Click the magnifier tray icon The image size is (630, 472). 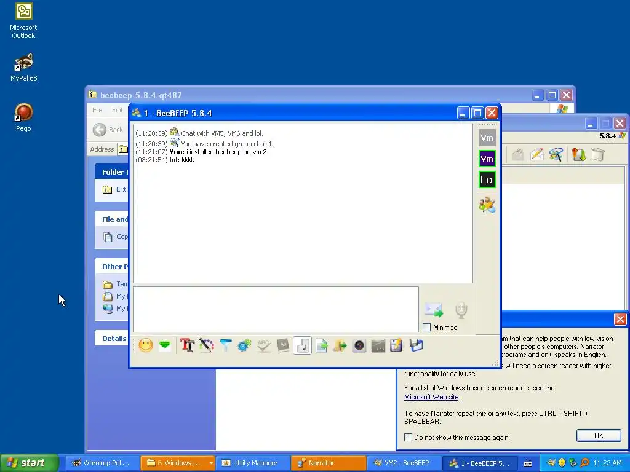(584, 463)
